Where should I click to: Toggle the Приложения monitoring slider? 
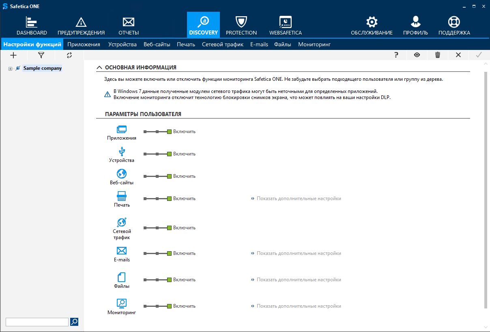click(x=157, y=132)
